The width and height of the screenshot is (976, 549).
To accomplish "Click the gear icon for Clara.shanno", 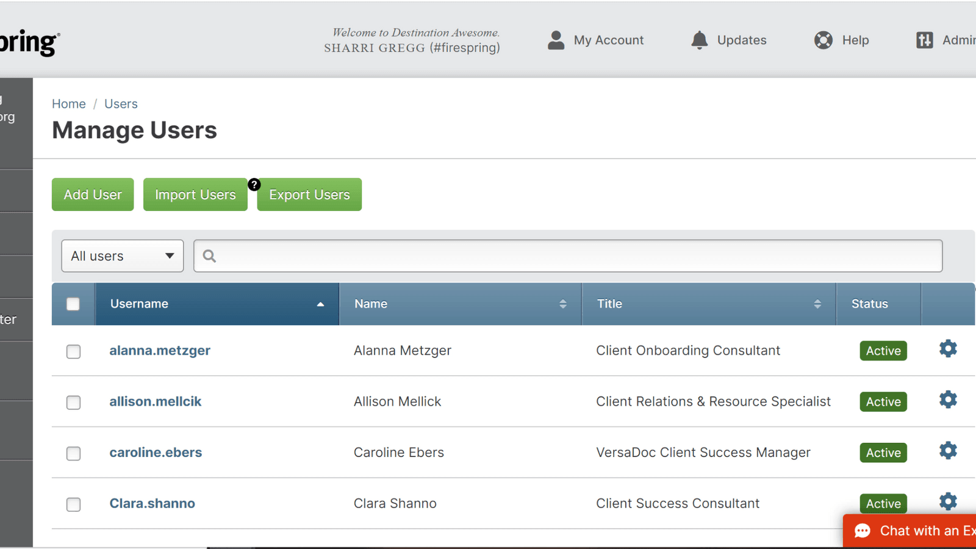I will 947,501.
